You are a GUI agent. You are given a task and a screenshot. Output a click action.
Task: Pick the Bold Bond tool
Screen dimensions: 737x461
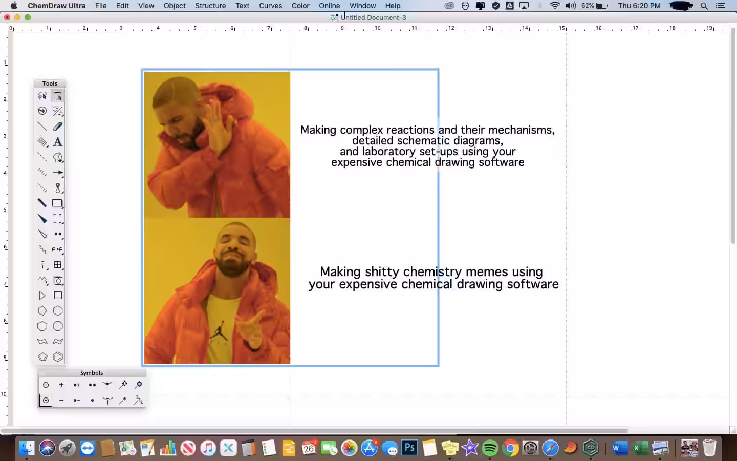pos(42,203)
